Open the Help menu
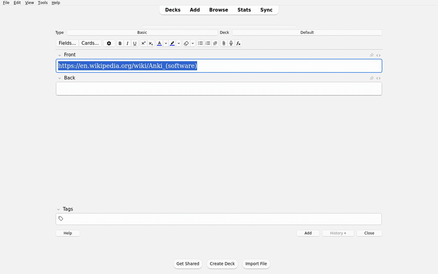438x274 pixels. (x=56, y=3)
